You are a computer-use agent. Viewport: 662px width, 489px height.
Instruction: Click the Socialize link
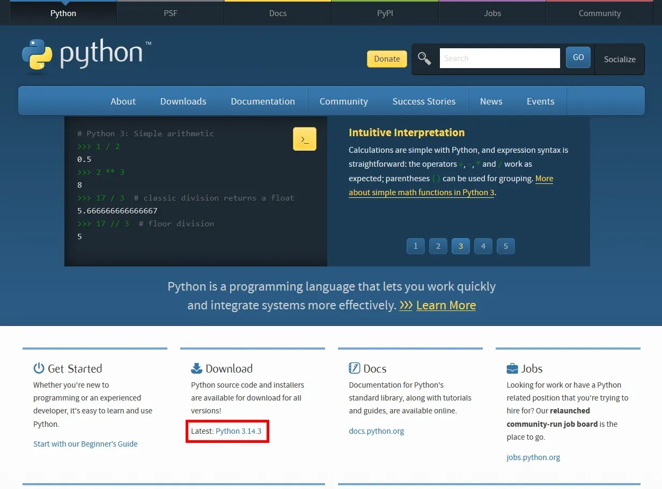pyautogui.click(x=619, y=60)
